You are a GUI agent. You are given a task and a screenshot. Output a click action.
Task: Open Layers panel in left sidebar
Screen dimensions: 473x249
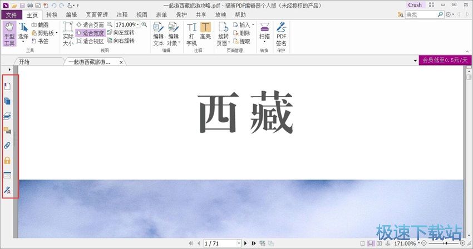(7, 116)
